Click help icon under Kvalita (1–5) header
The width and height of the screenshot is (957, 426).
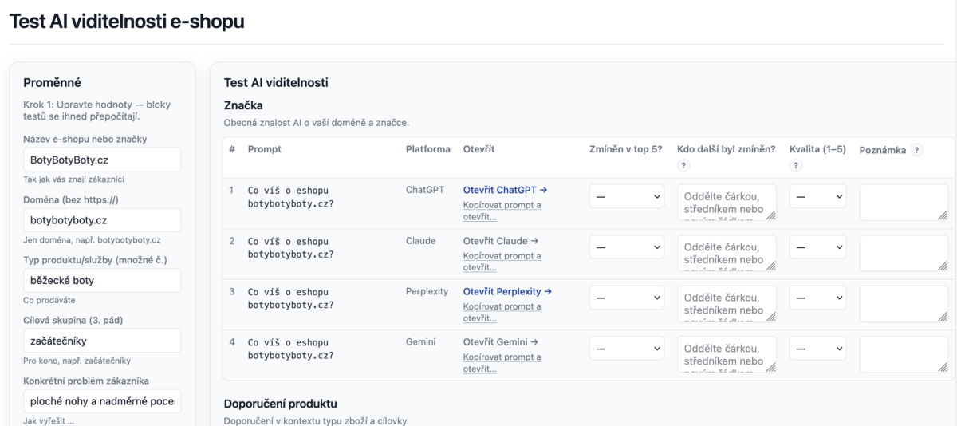tap(795, 165)
